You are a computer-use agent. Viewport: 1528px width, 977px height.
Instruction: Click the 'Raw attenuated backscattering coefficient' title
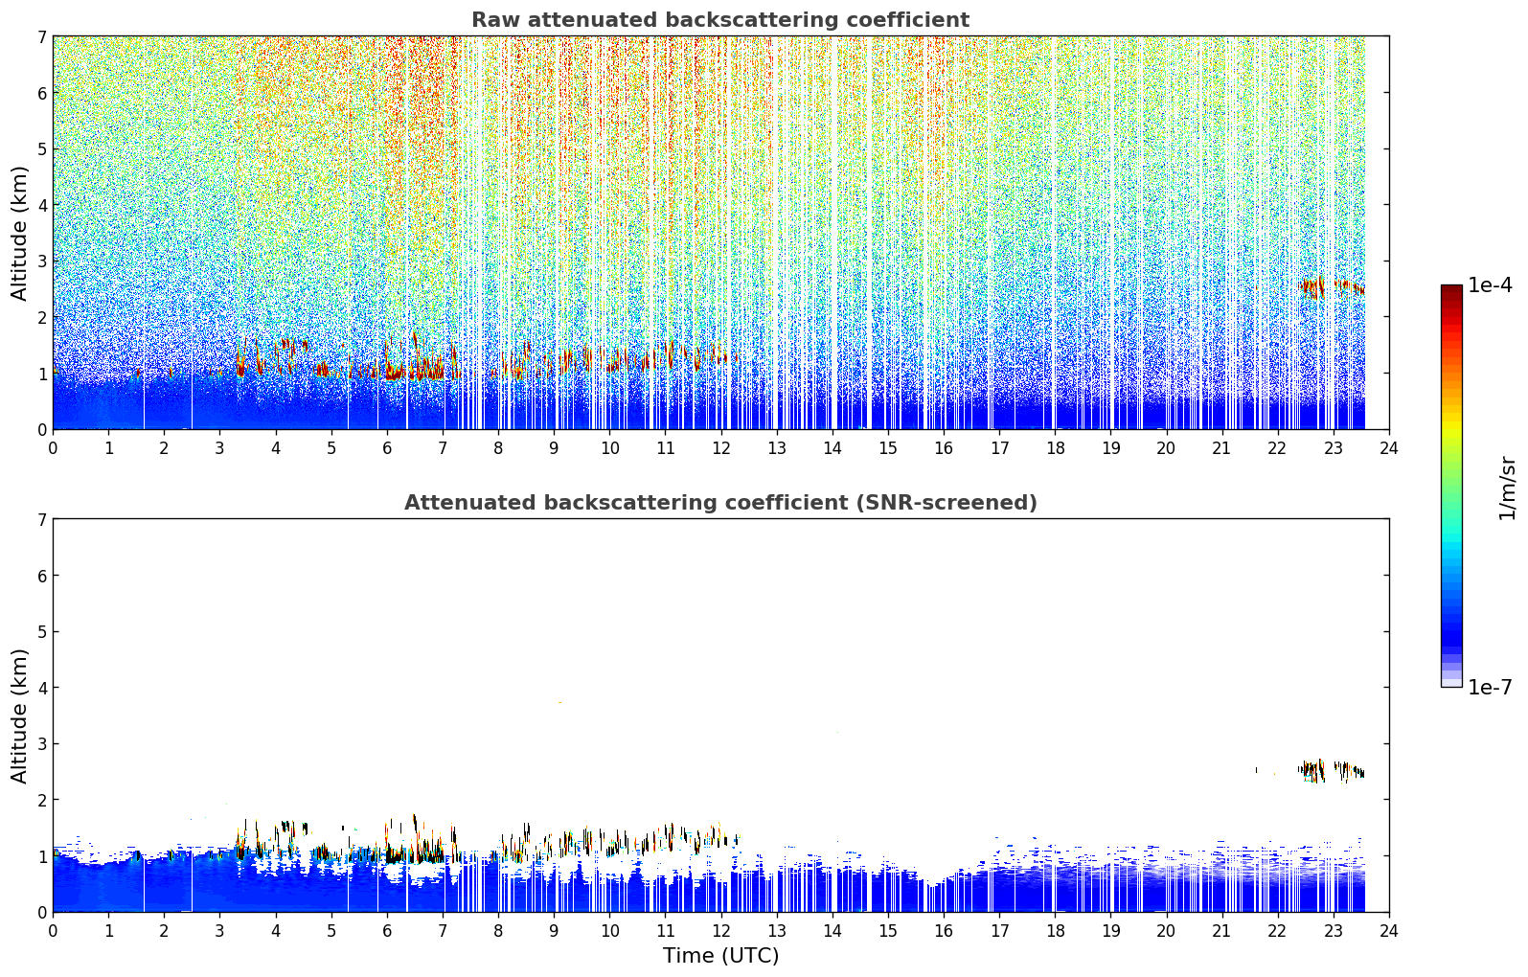(720, 20)
